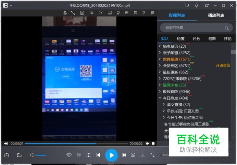Image resolution: width=237 pixels, height=165 pixels.
Task: Open the 画 picture settings
Action: (127, 13)
